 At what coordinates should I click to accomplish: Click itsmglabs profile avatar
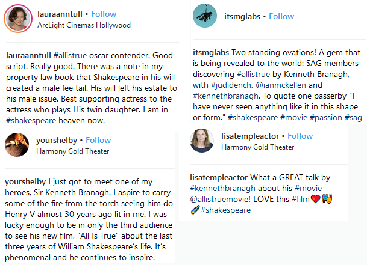pos(204,17)
